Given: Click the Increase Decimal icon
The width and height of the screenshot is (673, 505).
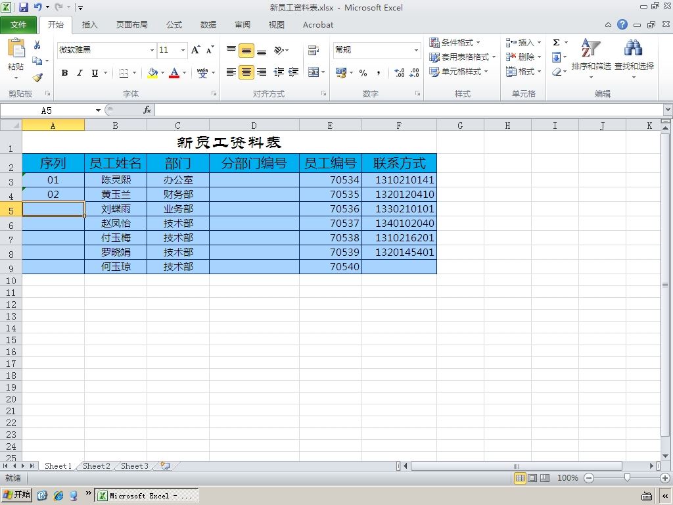Looking at the screenshot, I should pos(400,72).
